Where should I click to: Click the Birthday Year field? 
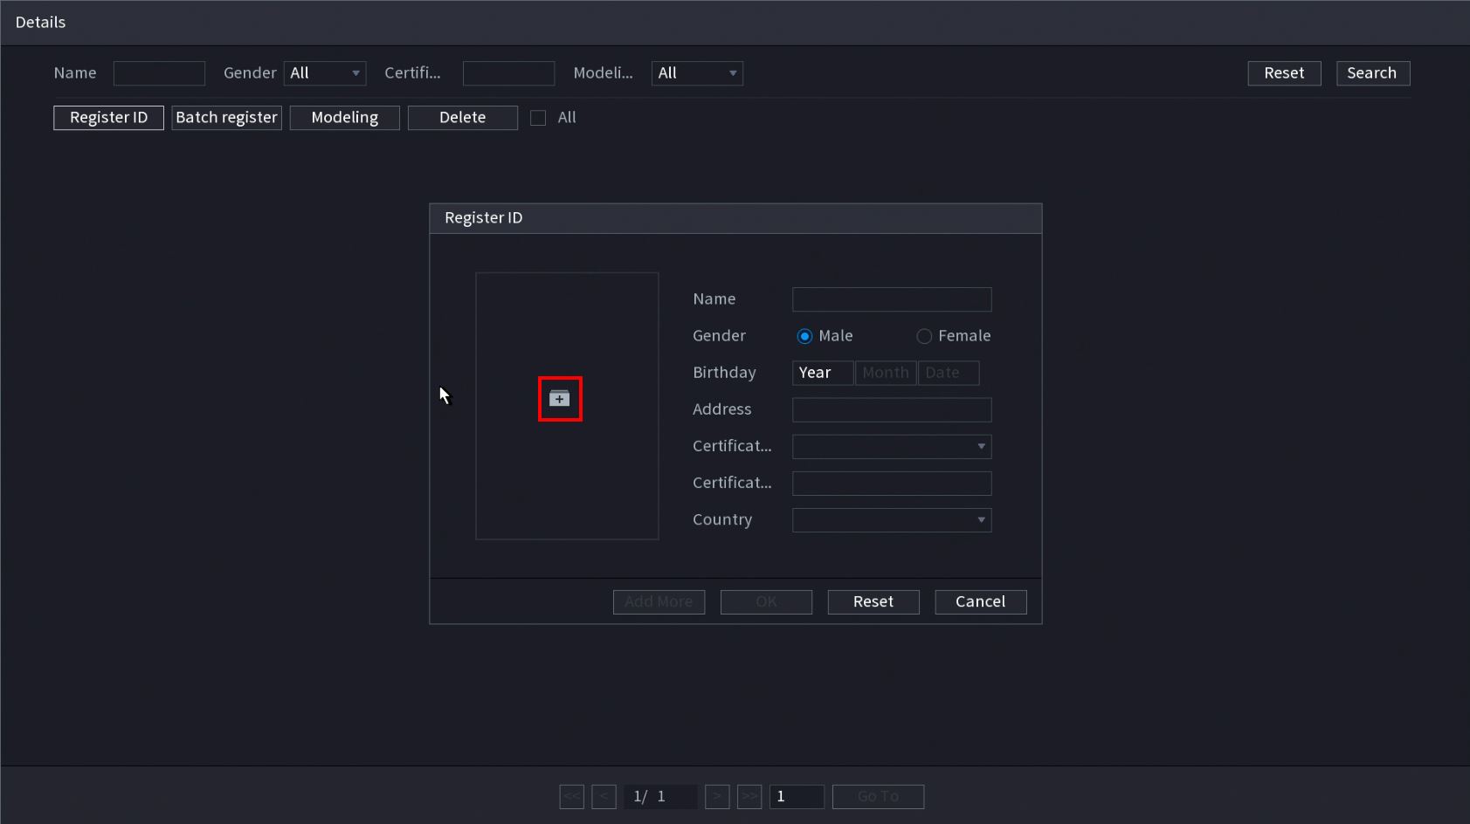click(822, 373)
